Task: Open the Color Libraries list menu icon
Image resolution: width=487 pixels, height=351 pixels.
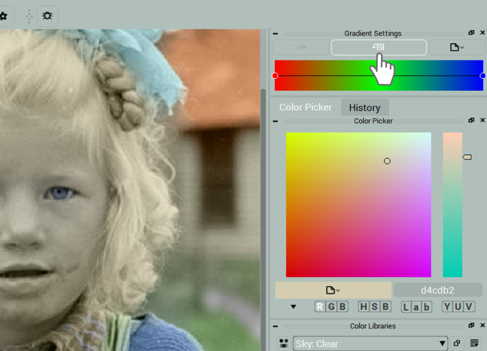Action: (475, 343)
